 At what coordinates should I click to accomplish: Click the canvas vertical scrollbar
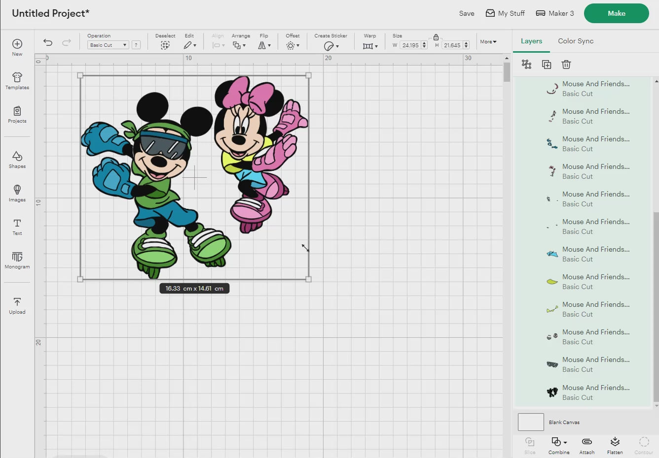point(507,72)
